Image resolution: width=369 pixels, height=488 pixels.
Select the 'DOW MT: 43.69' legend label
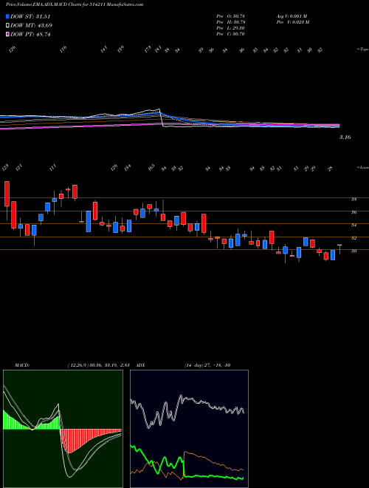pos(31,26)
